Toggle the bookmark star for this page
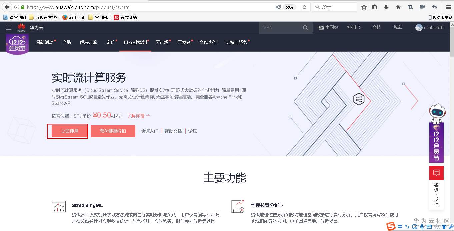 [364, 7]
